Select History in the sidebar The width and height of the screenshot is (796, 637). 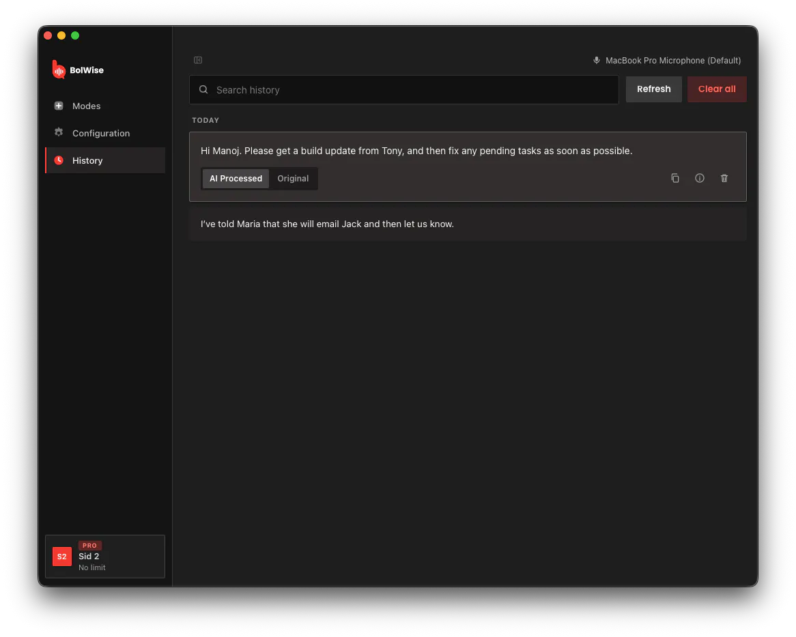[x=105, y=160]
